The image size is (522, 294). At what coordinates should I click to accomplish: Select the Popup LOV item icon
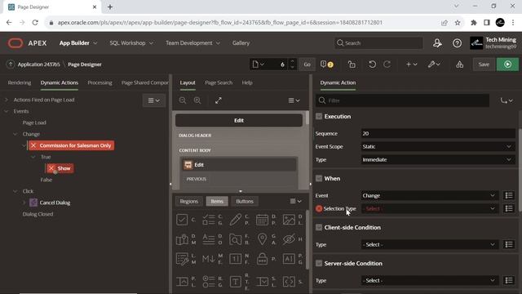182,282
